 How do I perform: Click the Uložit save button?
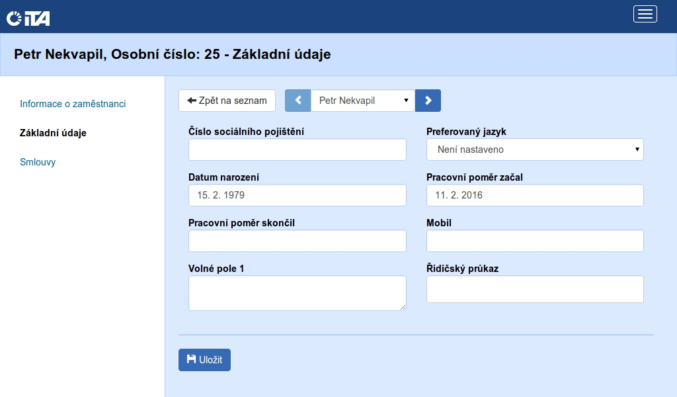pyautogui.click(x=204, y=360)
